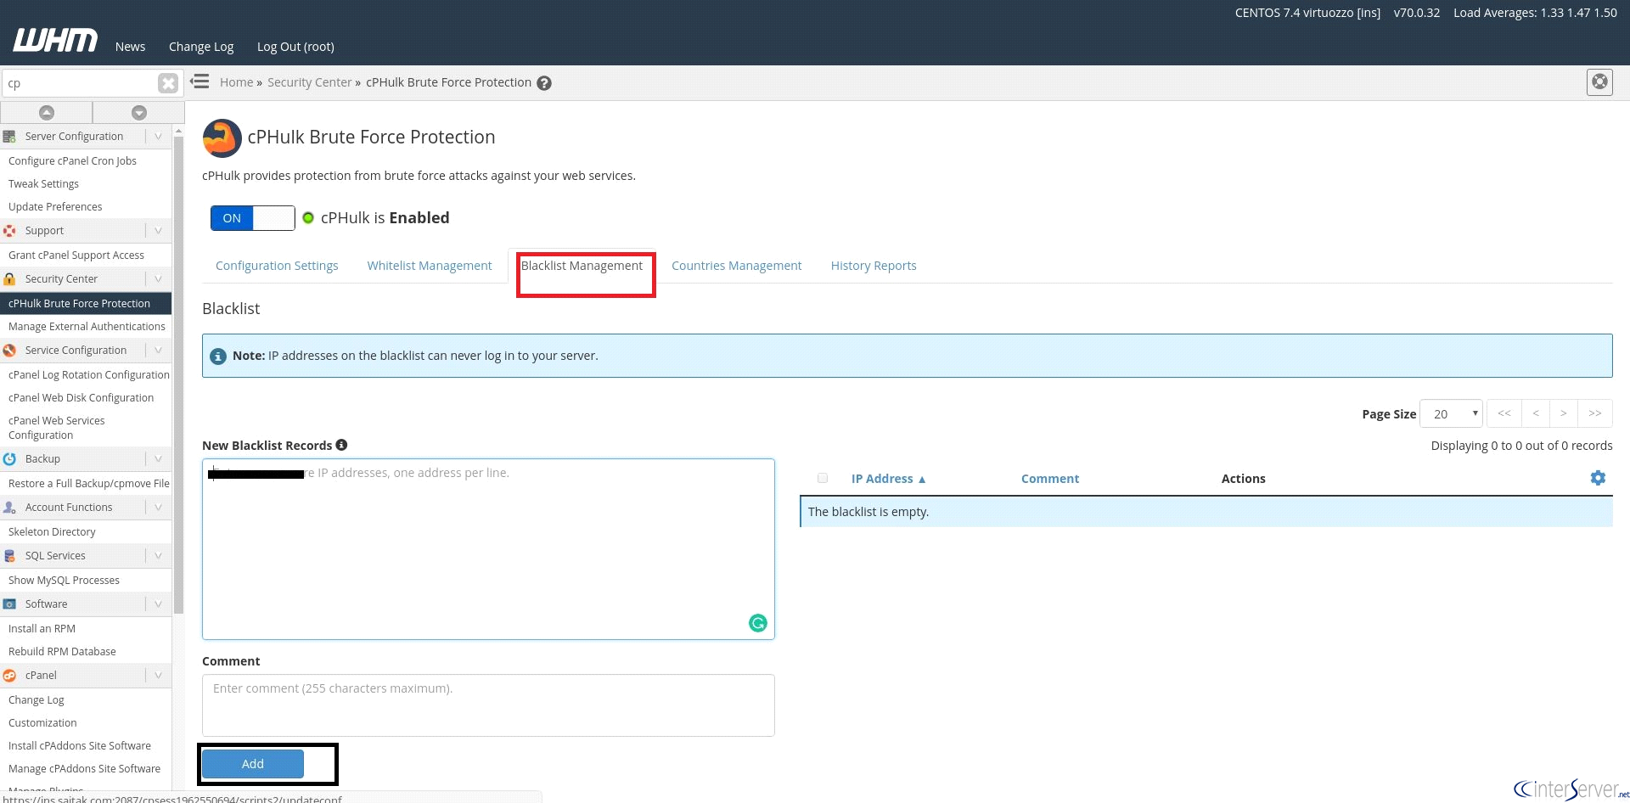Open blacklist table settings gear

point(1598,478)
